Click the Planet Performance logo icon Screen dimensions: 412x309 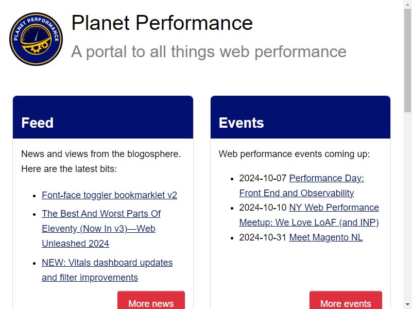36,39
